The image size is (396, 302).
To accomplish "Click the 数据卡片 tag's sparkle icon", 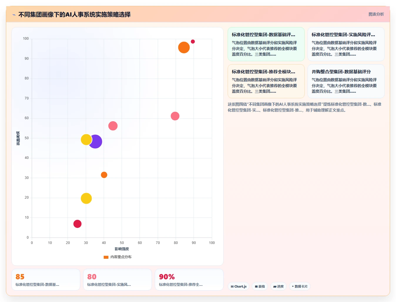I will [293, 286].
